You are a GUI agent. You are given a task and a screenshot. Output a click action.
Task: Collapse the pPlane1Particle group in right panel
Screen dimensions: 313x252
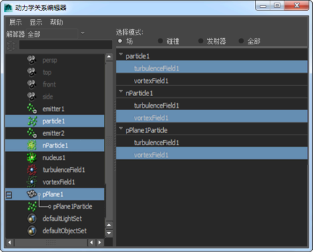point(121,129)
